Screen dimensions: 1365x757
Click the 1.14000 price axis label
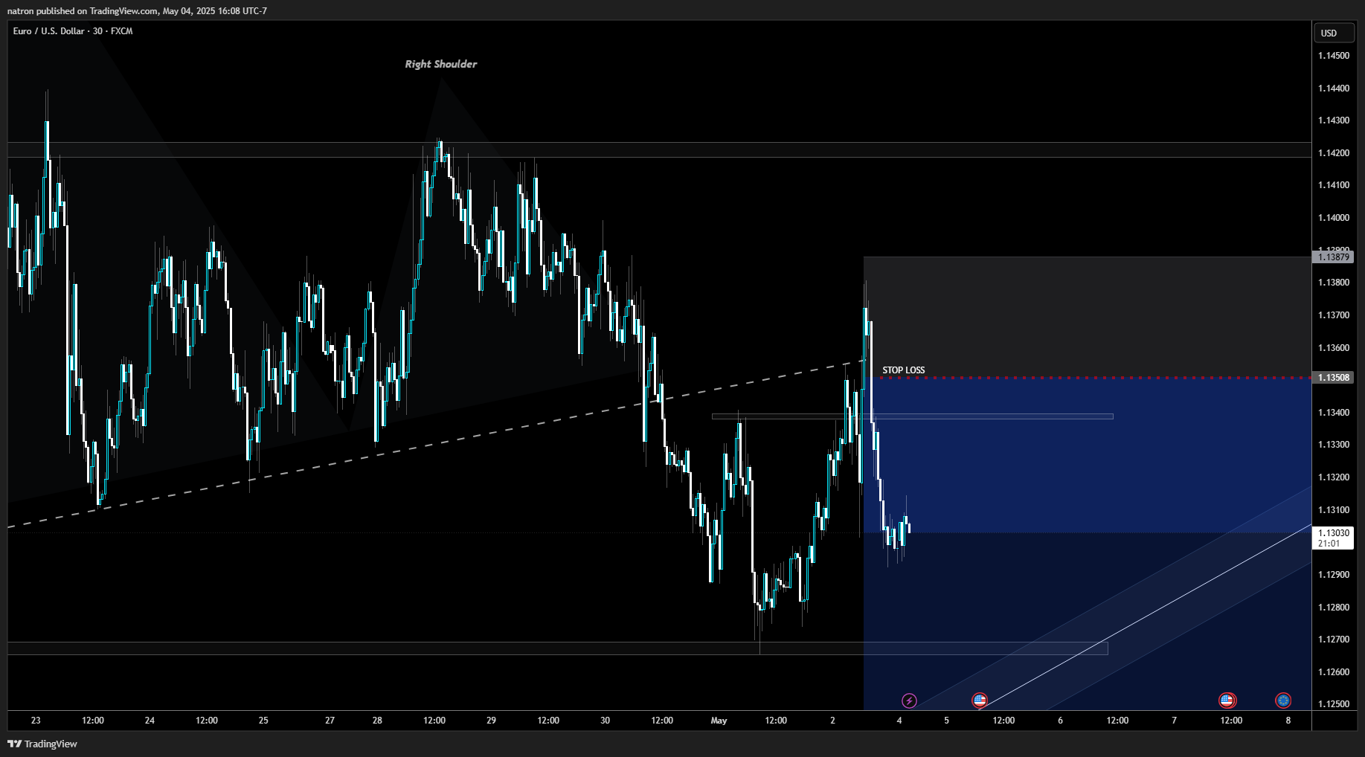click(1334, 218)
